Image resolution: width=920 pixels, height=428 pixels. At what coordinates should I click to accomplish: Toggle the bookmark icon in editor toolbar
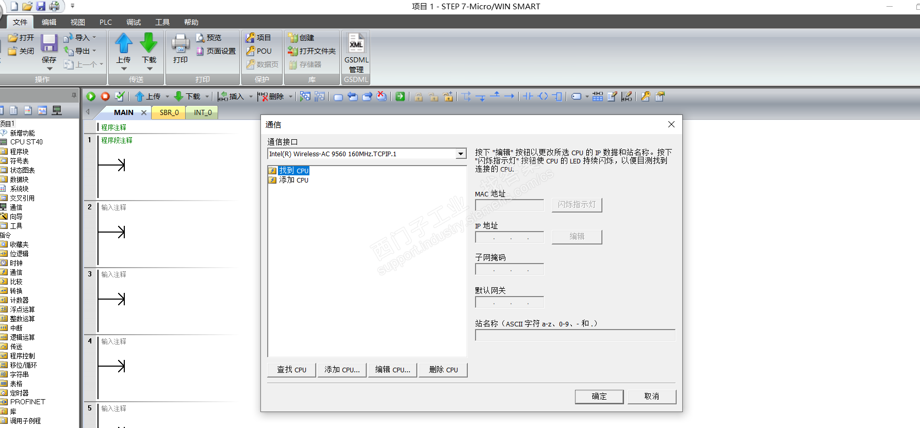pos(338,97)
